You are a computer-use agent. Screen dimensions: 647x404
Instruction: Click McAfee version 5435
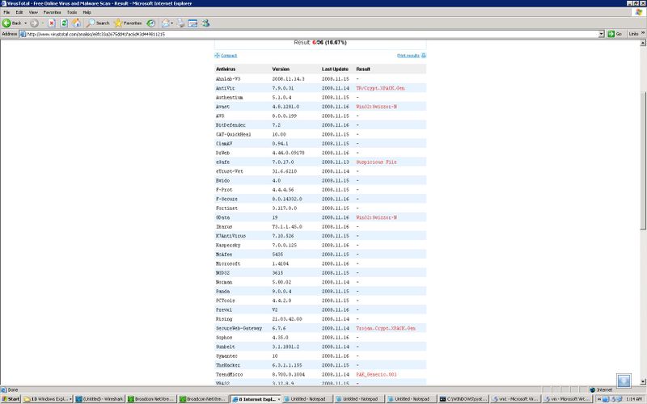pos(277,255)
